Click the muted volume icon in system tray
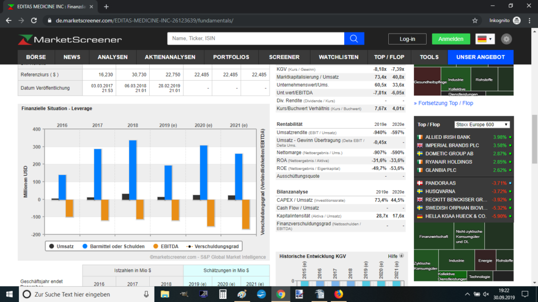This screenshot has height=302, width=538. 486,294
